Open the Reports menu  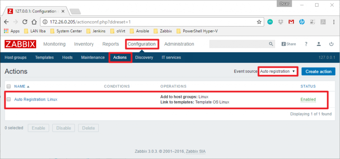tap(111, 44)
